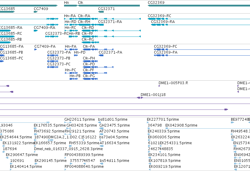Click the Clk-PH protein label
This screenshot has width=250, height=171.
89,58
